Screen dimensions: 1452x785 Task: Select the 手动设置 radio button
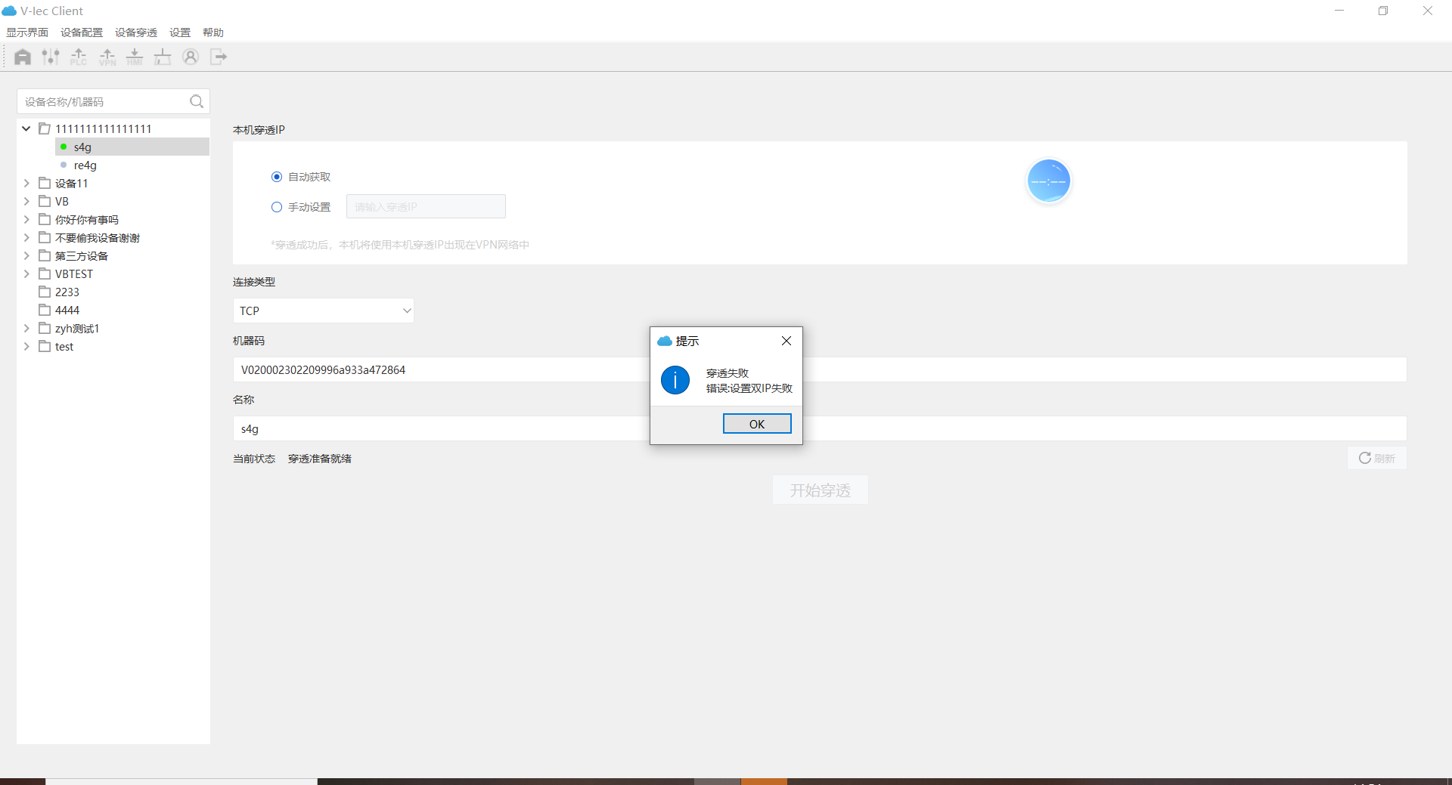coord(277,207)
